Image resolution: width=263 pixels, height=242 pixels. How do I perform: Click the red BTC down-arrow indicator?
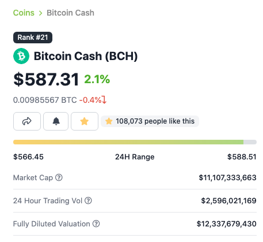click(x=104, y=100)
